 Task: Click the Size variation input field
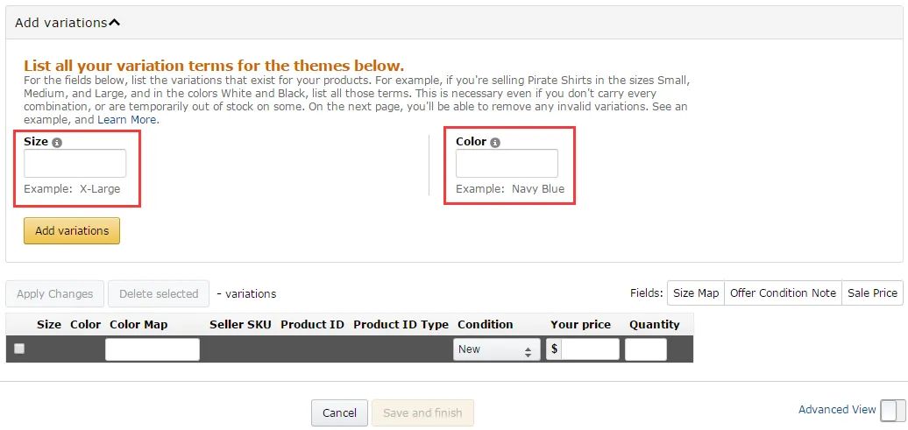pos(74,164)
